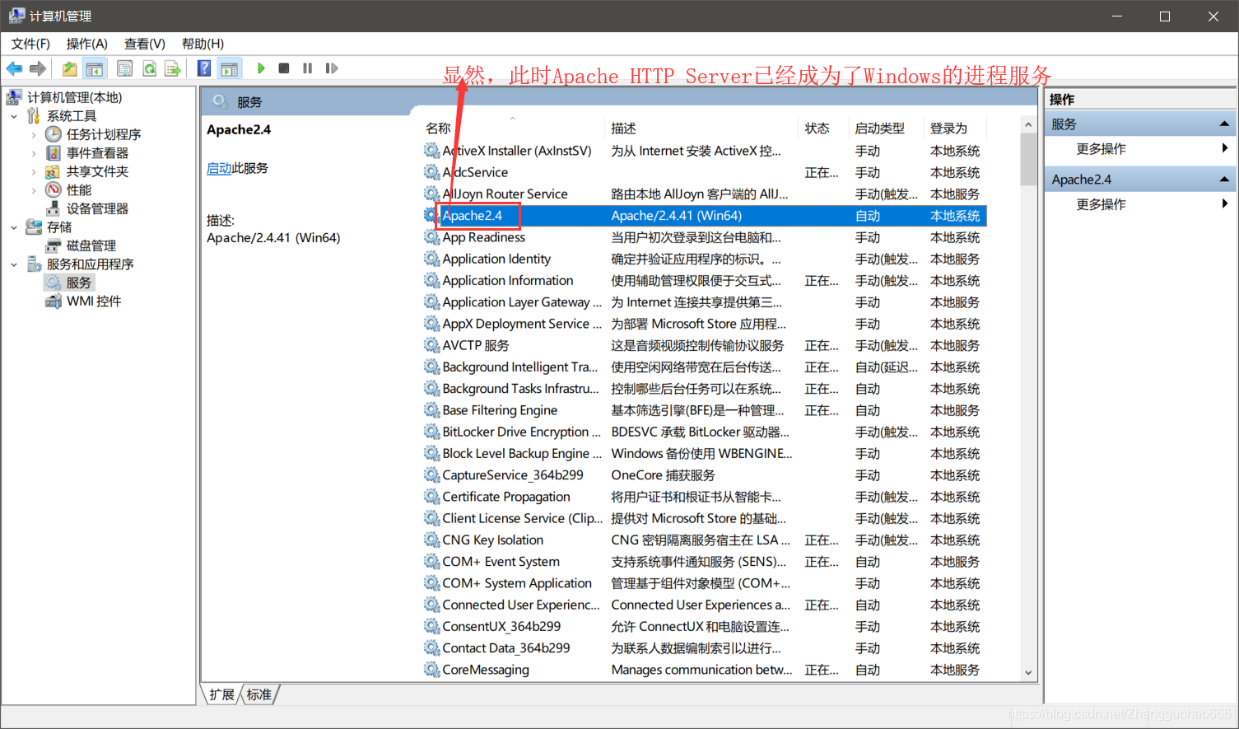Select the 服务 tree node

click(79, 283)
